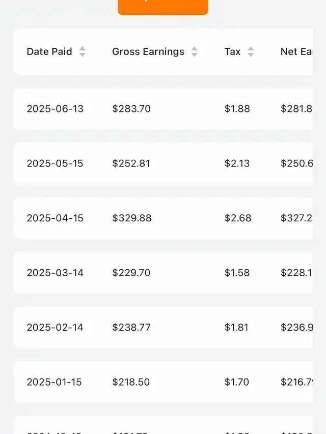Click the $1.58 tax value
The height and width of the screenshot is (434, 326).
click(237, 273)
